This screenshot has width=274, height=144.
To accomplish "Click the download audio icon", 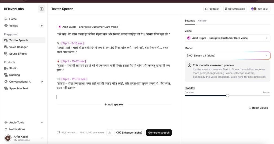I will tap(110, 132).
